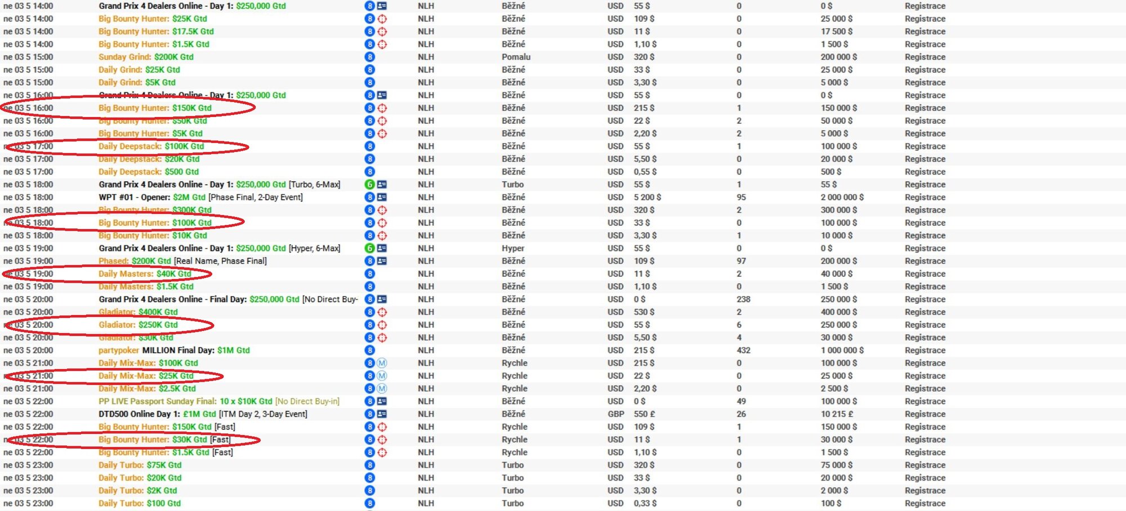
Task: Open Daily Deepstack: $20K Gtd tournament
Action: coord(149,159)
